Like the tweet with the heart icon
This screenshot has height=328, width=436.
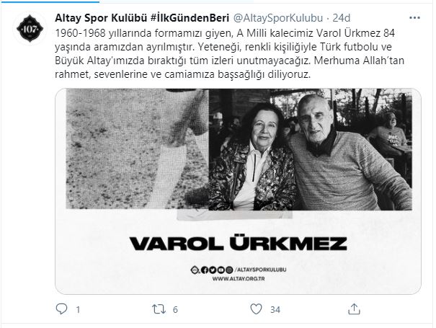point(256,309)
